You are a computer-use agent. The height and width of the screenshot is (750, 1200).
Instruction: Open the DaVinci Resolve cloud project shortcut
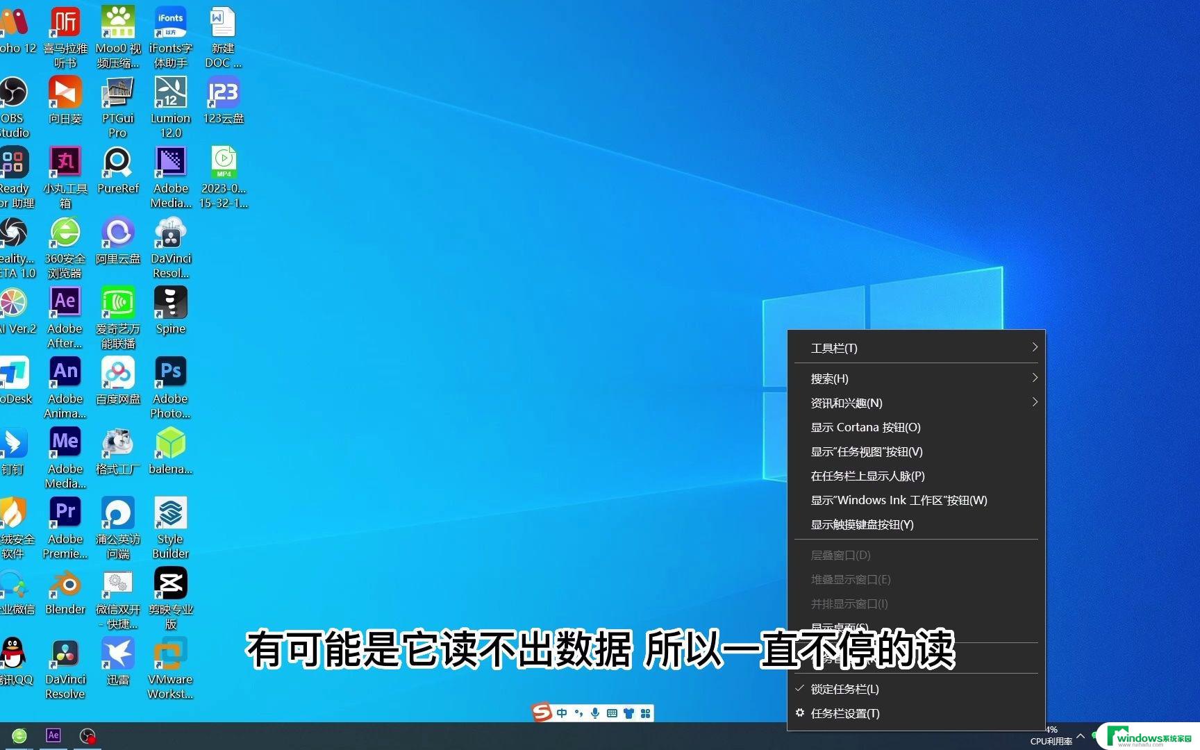tap(171, 248)
